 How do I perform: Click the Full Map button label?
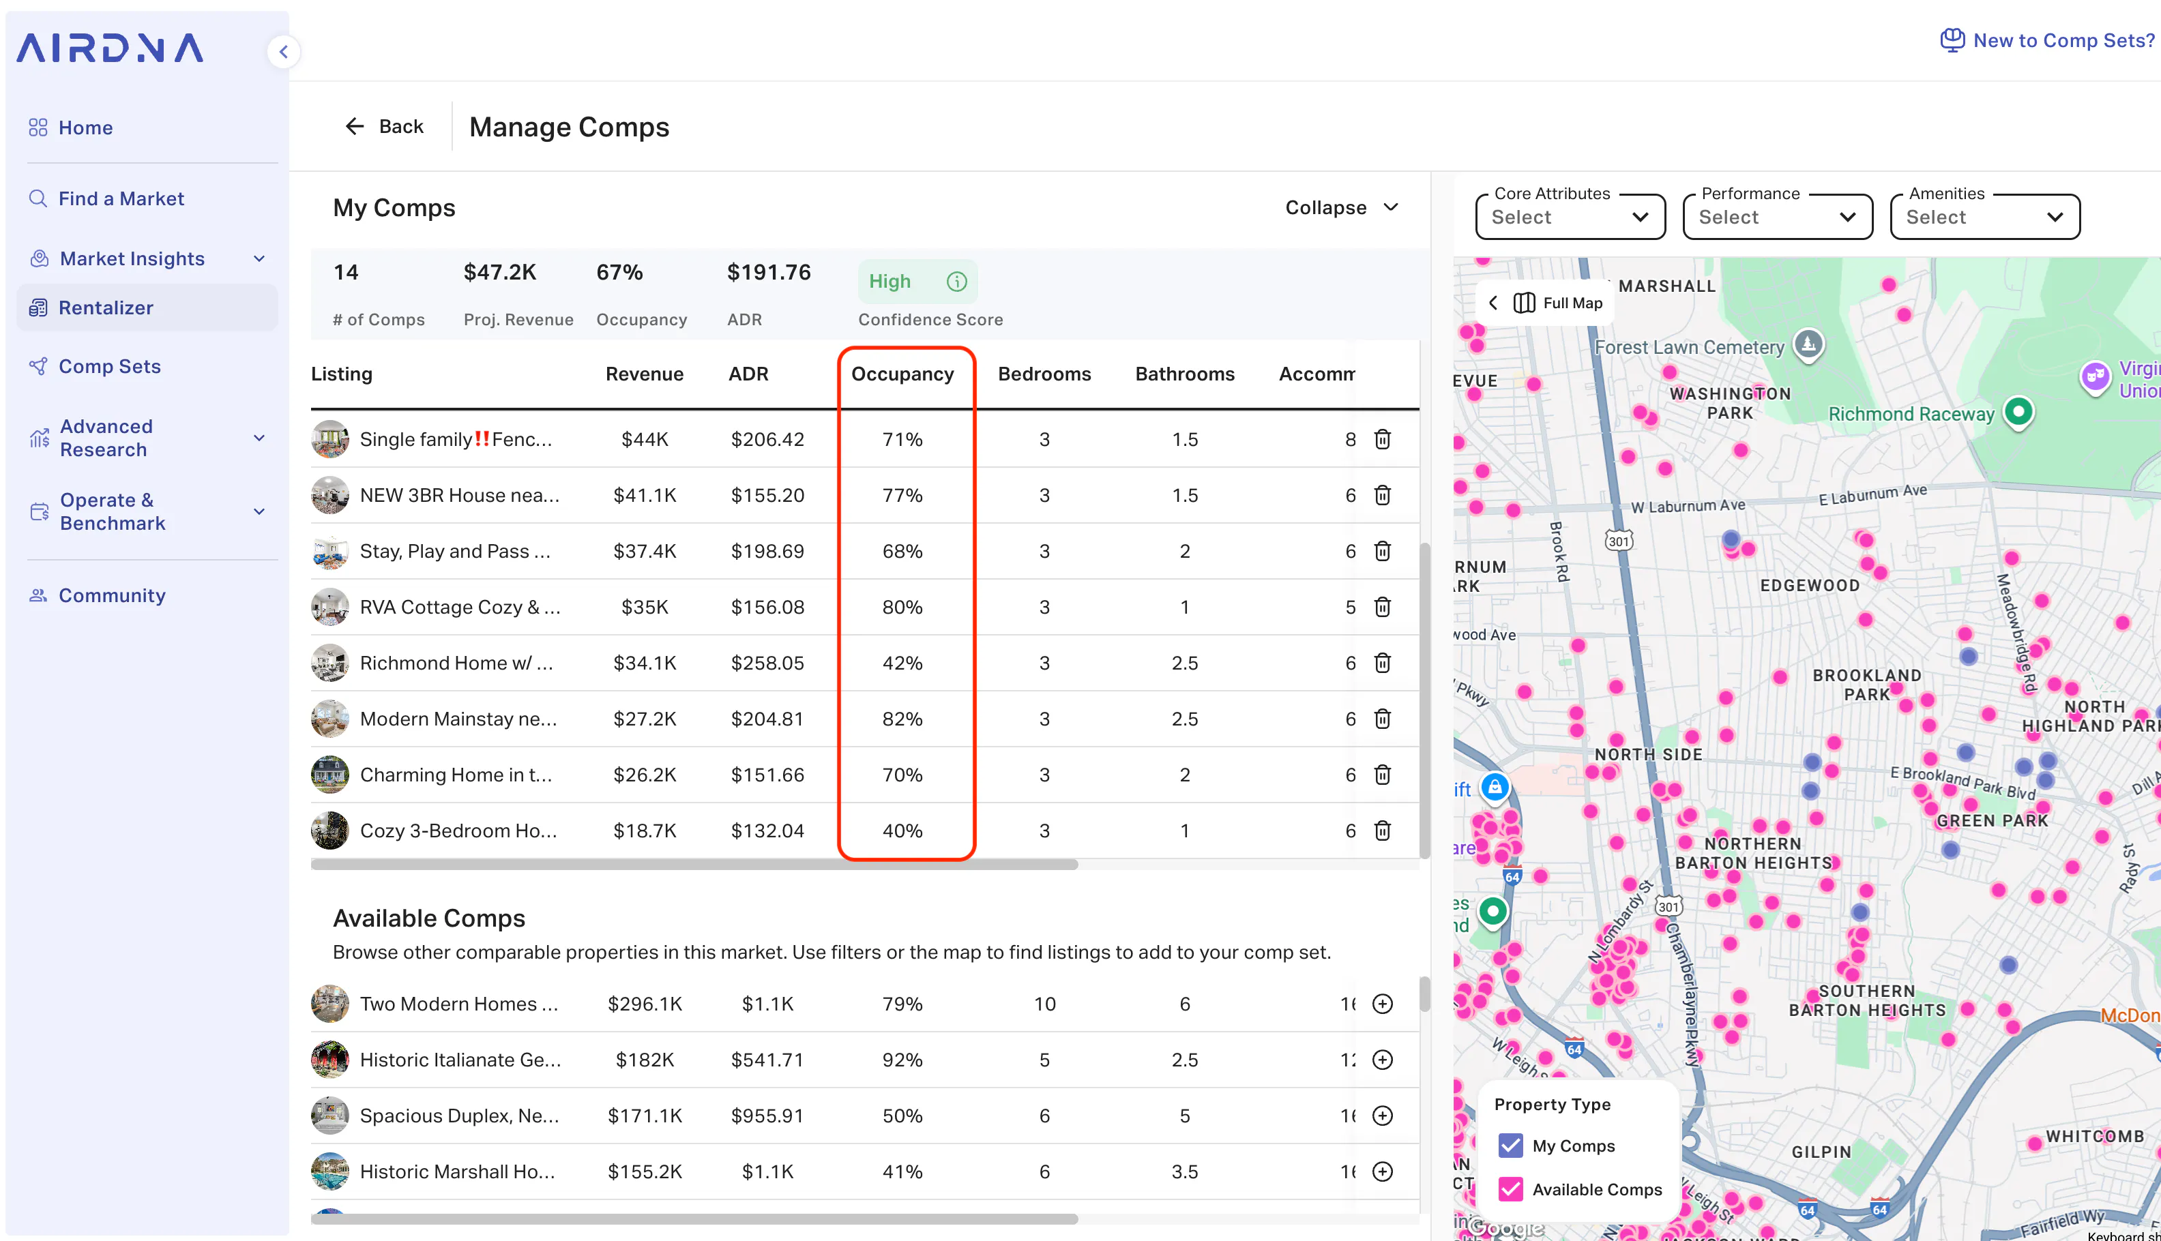1572,303
